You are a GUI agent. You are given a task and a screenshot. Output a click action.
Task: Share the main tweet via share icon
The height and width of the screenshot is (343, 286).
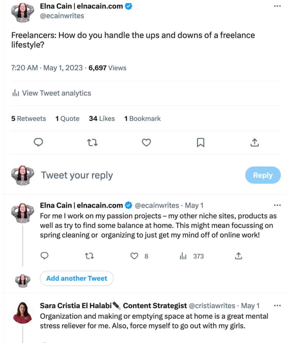[254, 143]
